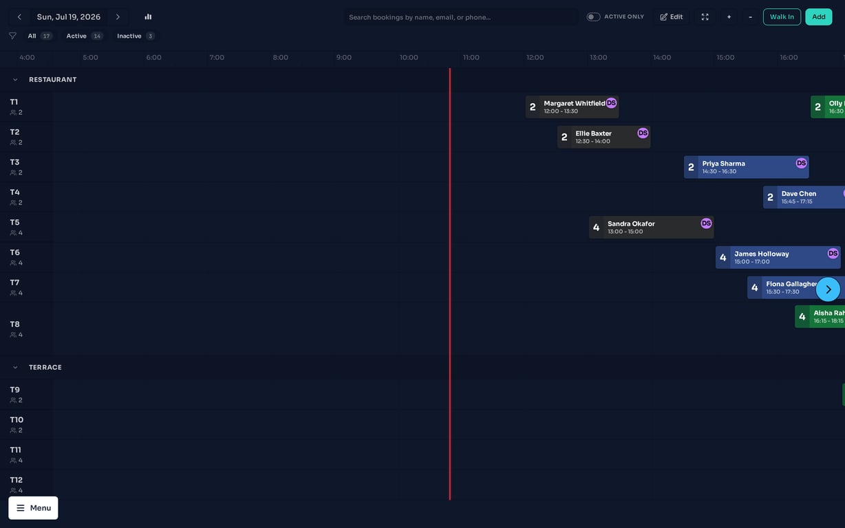Open Priya Sharma's booking
Viewport: 845px width, 528px height.
point(746,167)
